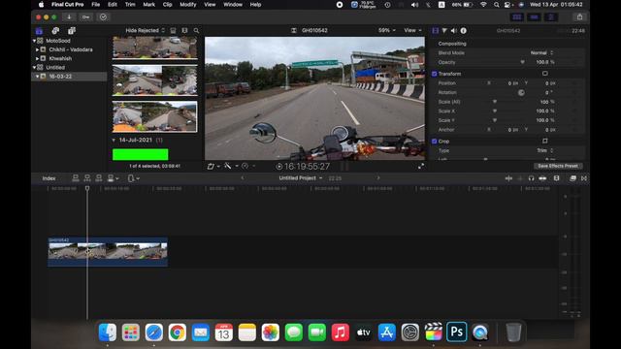Image resolution: width=621 pixels, height=349 pixels.
Task: Expand the Khwahish event
Action: pos(37,58)
